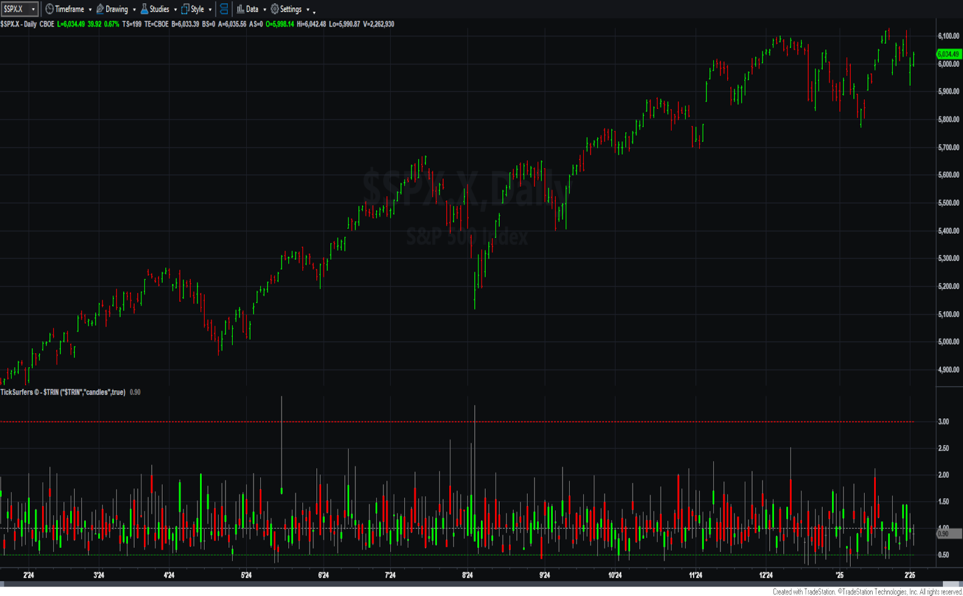Click the '0.67%' percent change text
This screenshot has height=596, width=963.
112,24
